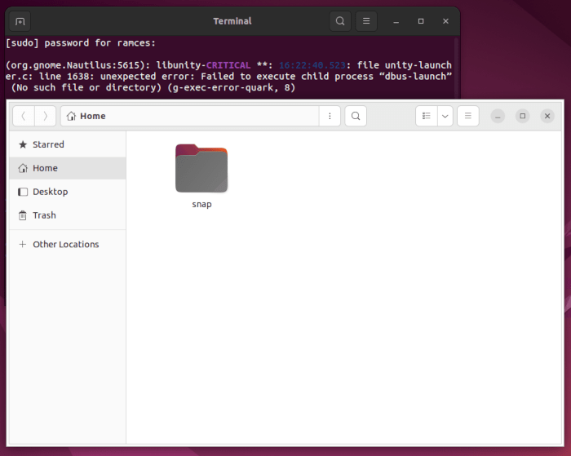Minimize the Files window
571x456 pixels.
[x=498, y=116]
